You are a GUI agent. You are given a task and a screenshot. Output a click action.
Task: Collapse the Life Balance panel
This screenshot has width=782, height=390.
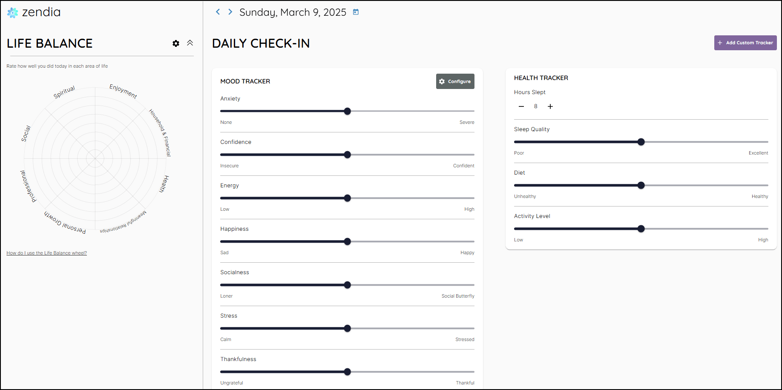tap(190, 43)
